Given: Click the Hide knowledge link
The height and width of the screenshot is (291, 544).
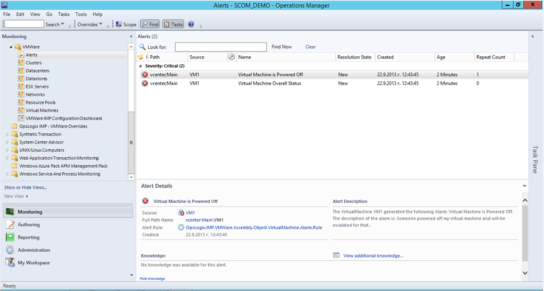Looking at the screenshot, I should pos(152,278).
